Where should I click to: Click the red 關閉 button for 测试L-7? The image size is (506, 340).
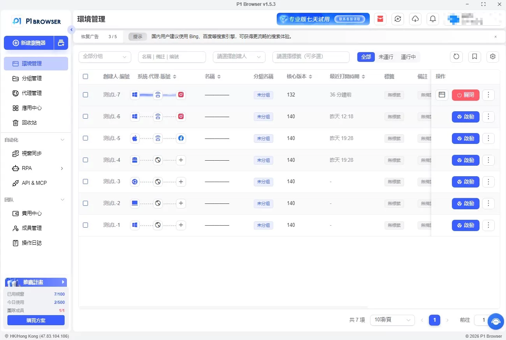pos(466,95)
